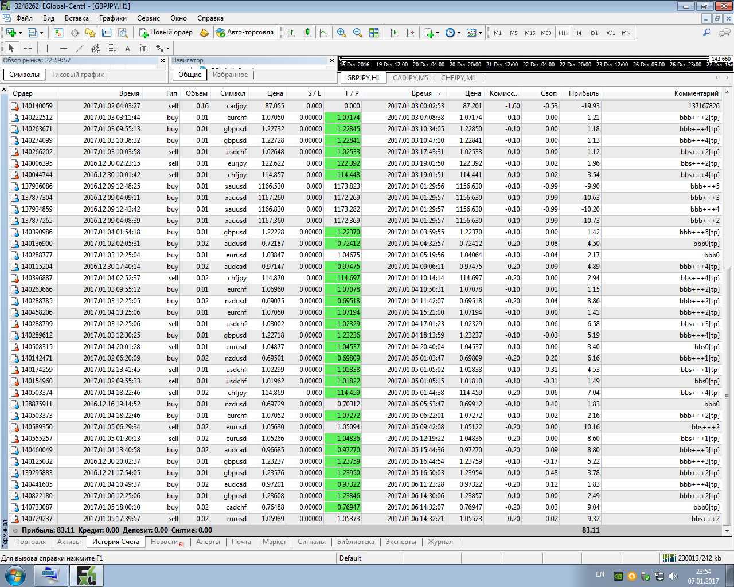734x587 pixels.
Task: Switch chart to candlesticks mode
Action: [x=307, y=33]
